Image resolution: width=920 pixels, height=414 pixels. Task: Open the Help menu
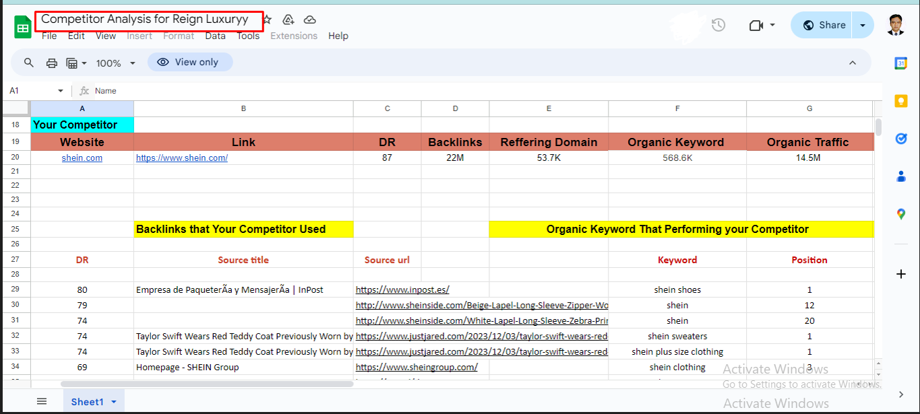tap(338, 36)
